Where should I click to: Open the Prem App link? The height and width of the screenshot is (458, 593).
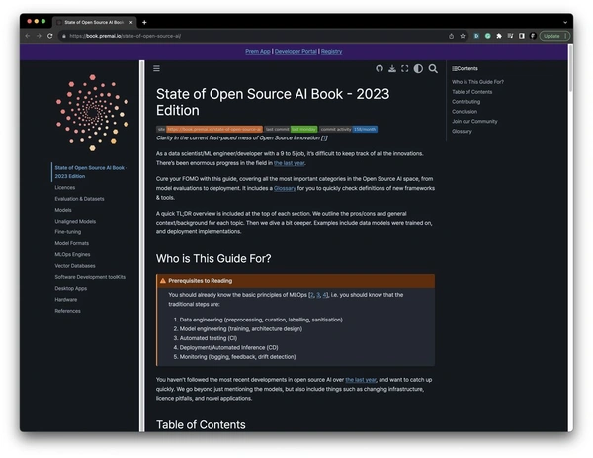(258, 51)
